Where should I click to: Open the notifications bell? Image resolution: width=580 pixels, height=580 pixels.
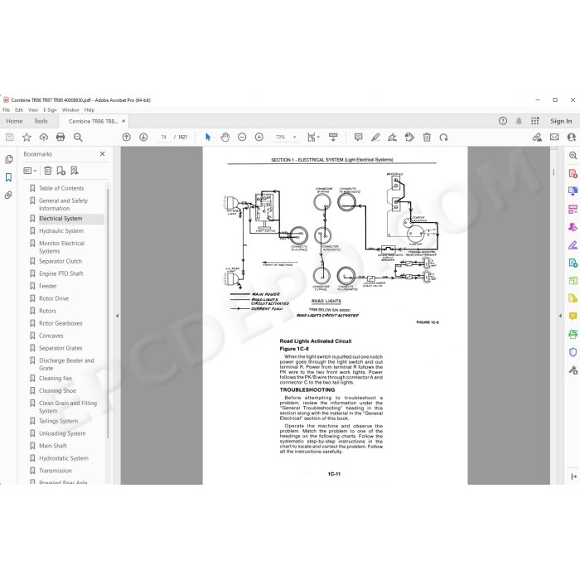pos(519,121)
